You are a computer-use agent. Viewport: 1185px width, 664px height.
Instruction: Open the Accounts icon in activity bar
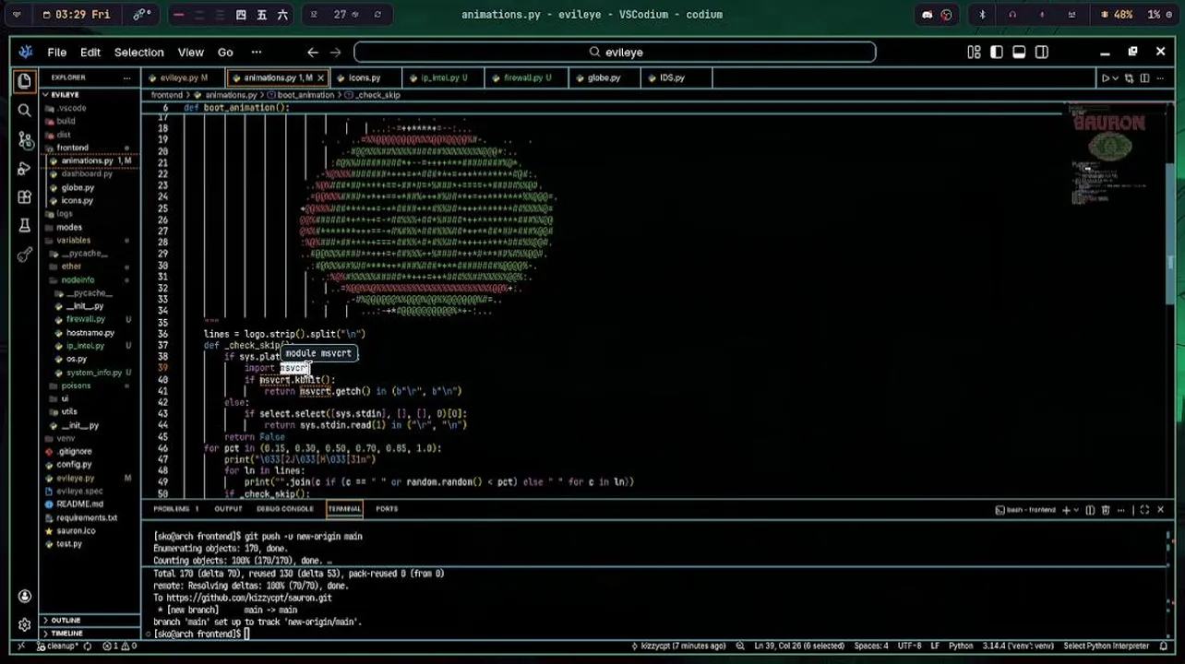click(x=24, y=596)
